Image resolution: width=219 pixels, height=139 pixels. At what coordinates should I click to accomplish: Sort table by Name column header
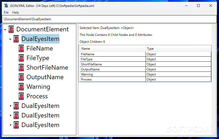[113, 49]
